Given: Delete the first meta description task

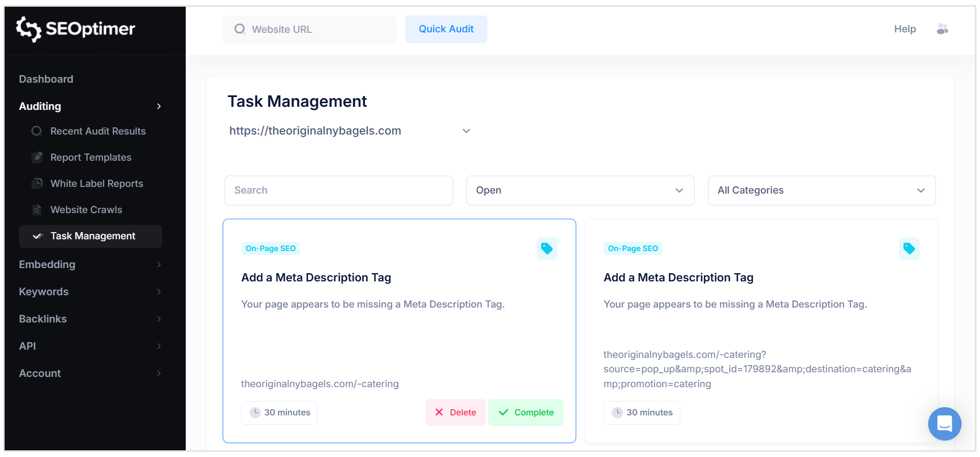Looking at the screenshot, I should [456, 412].
